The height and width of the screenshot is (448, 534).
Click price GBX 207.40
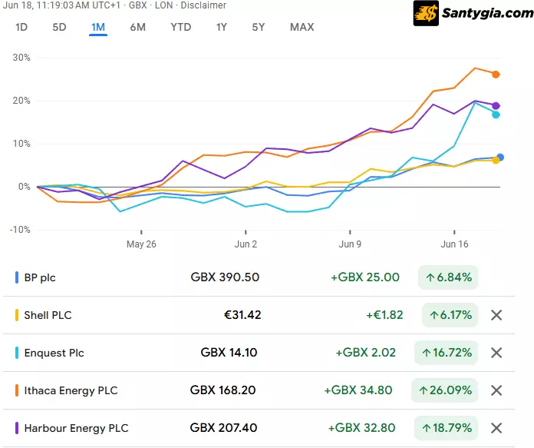click(x=223, y=427)
